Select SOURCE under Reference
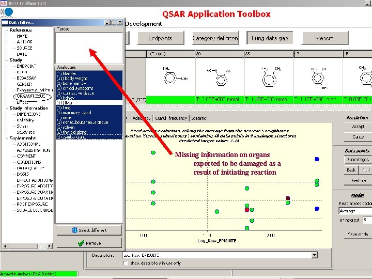This screenshot has height=279, width=372. click(x=24, y=48)
